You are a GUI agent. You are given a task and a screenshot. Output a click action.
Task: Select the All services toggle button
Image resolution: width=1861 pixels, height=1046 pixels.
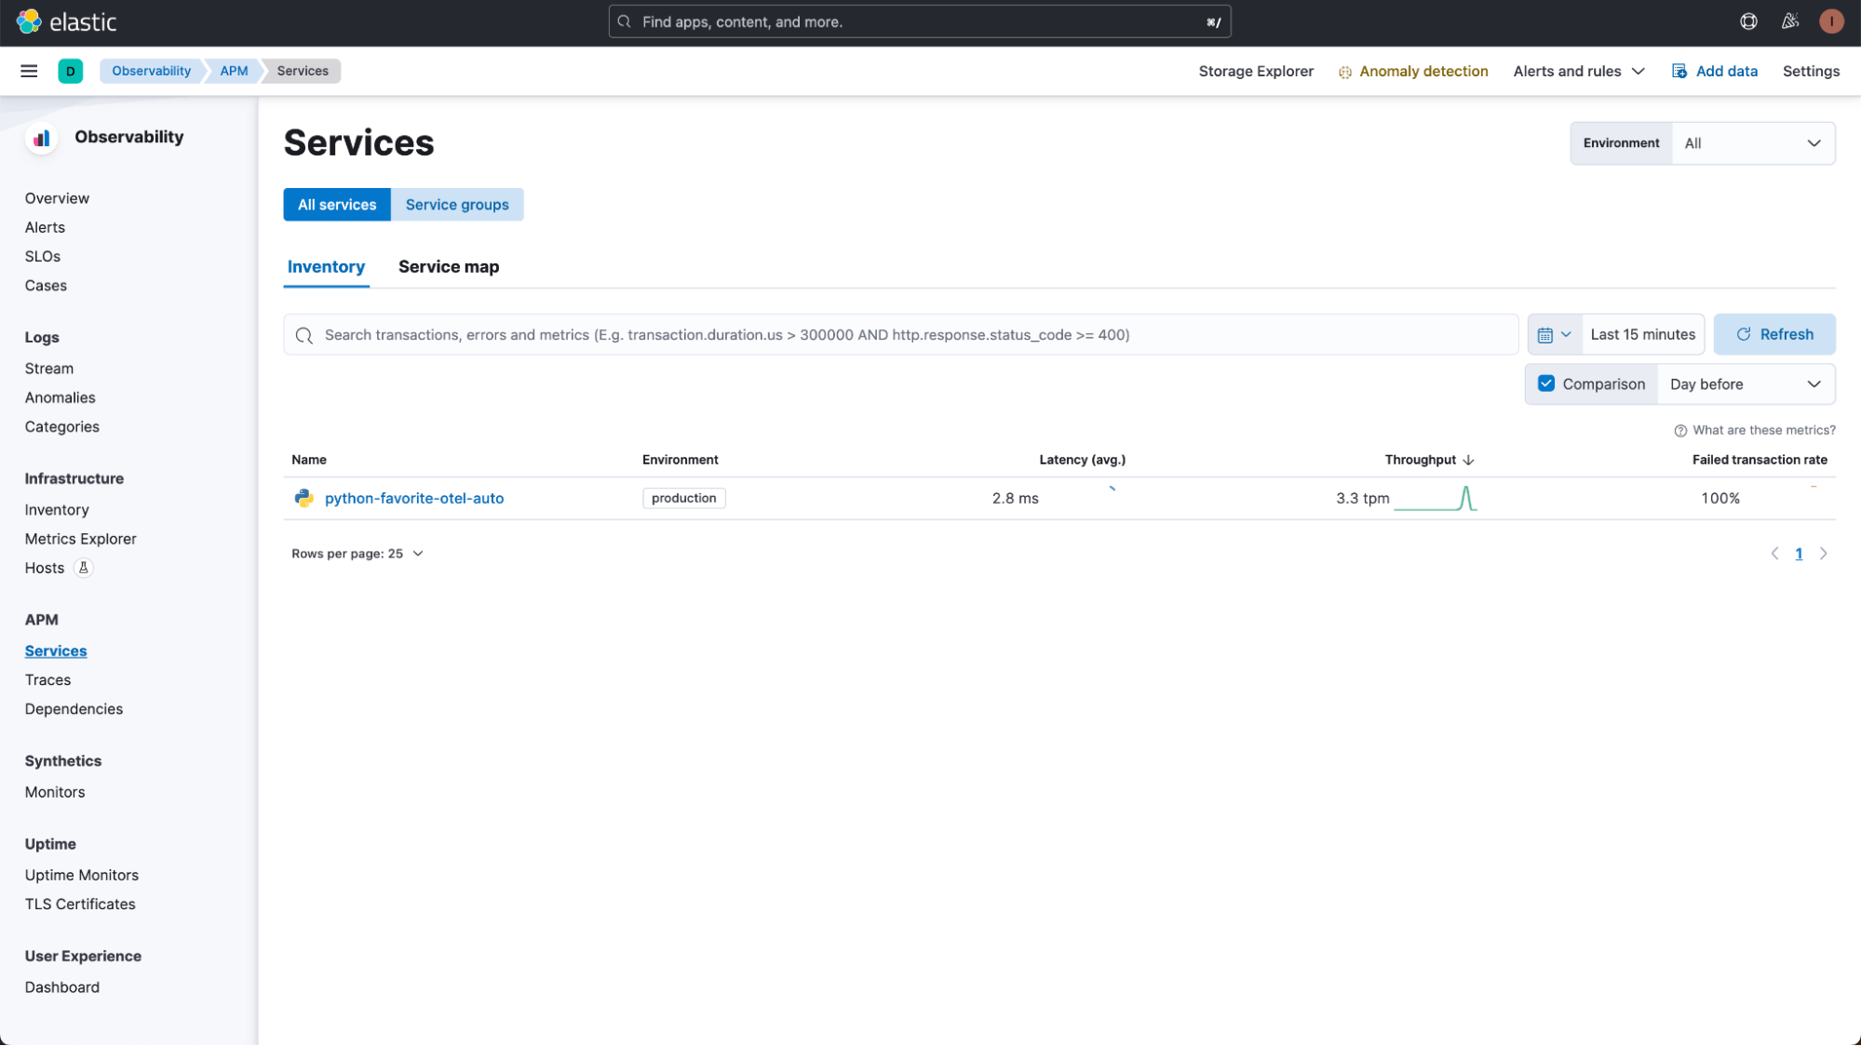point(336,205)
